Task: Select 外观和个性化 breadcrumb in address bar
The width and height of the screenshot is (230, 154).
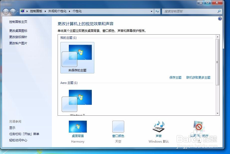Action: click(57, 11)
